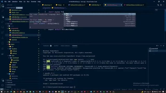Select the 'forof' For-Of Loop suggestion

[100, 20]
